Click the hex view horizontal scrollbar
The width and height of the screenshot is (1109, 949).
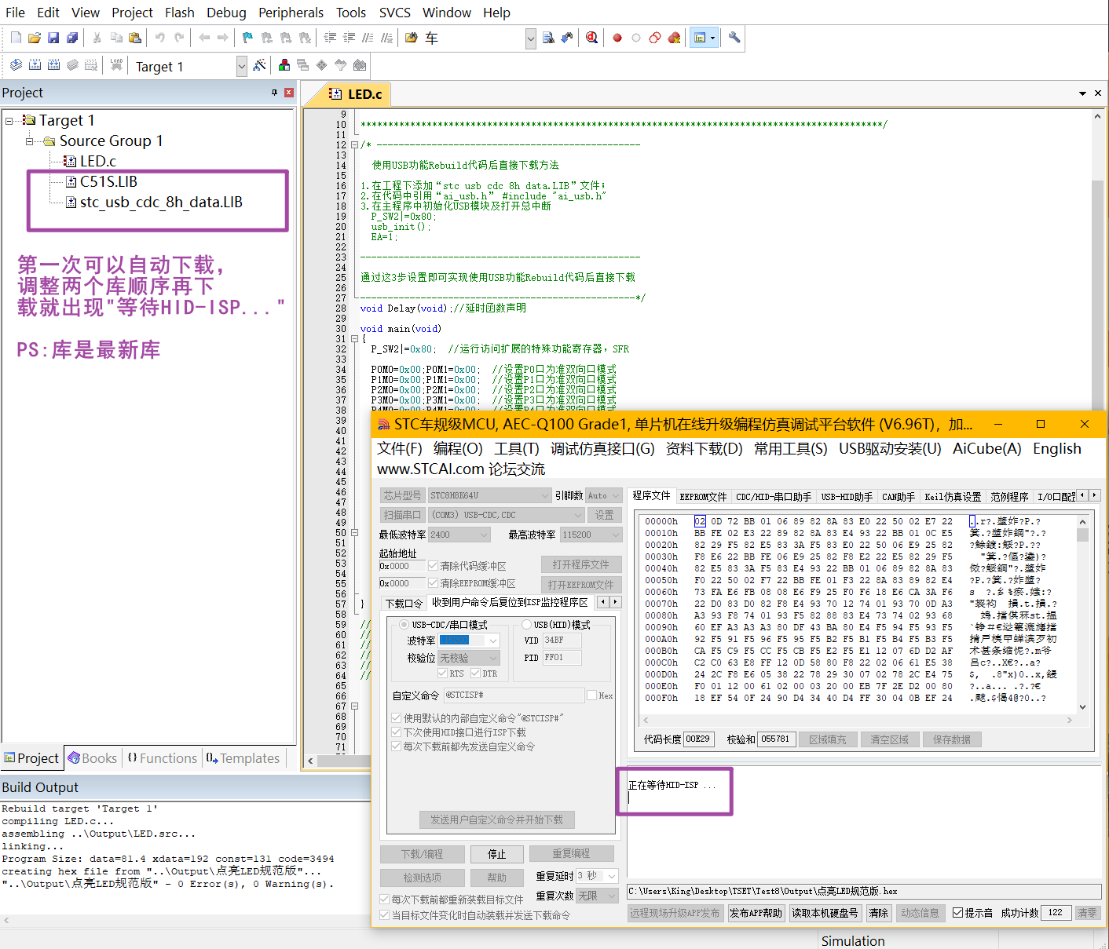click(858, 720)
